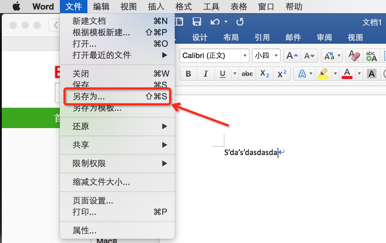Click the Save disk icon in Word's title bar

(197, 22)
